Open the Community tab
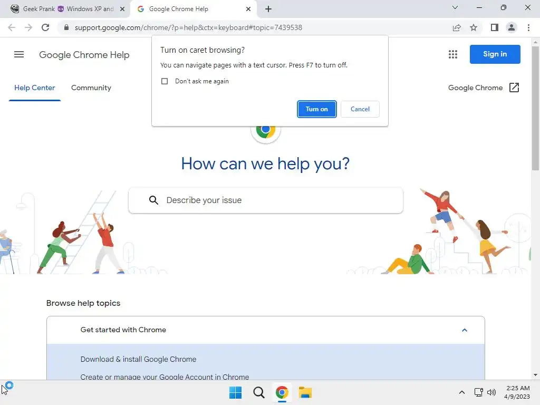 (91, 88)
